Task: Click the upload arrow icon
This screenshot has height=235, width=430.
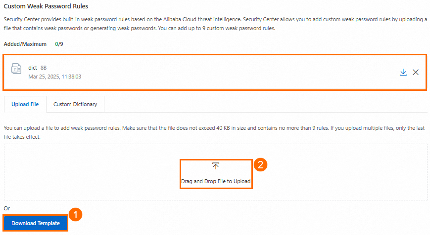Action: tap(216, 166)
